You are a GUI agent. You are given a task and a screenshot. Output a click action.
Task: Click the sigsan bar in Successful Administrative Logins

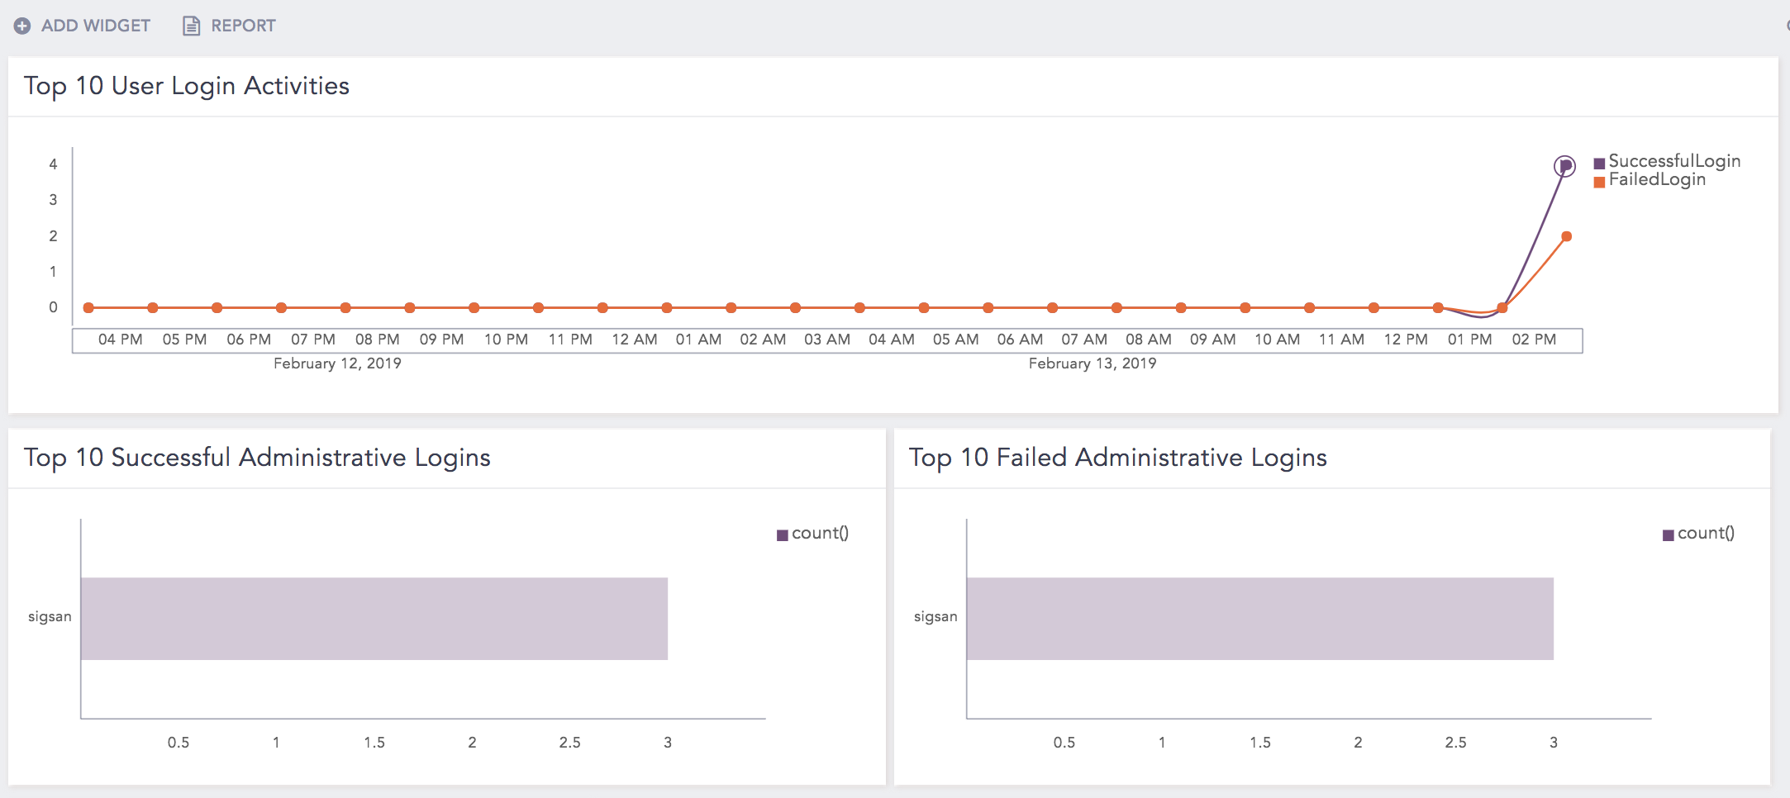(372, 616)
